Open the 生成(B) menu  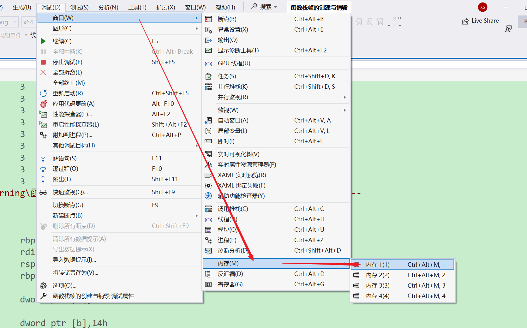coord(22,7)
